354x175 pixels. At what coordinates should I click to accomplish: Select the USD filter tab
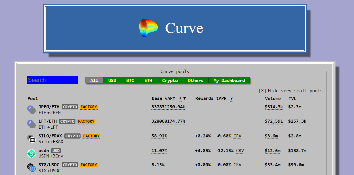112,81
